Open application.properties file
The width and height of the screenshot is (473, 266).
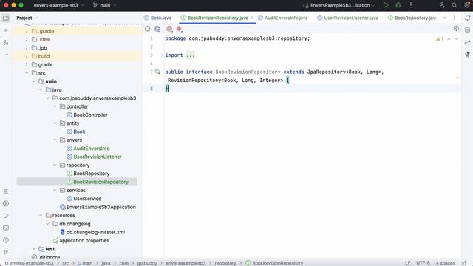[x=81, y=240]
